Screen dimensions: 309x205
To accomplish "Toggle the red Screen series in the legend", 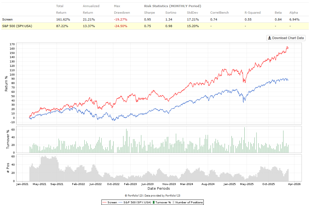I will [109, 203].
